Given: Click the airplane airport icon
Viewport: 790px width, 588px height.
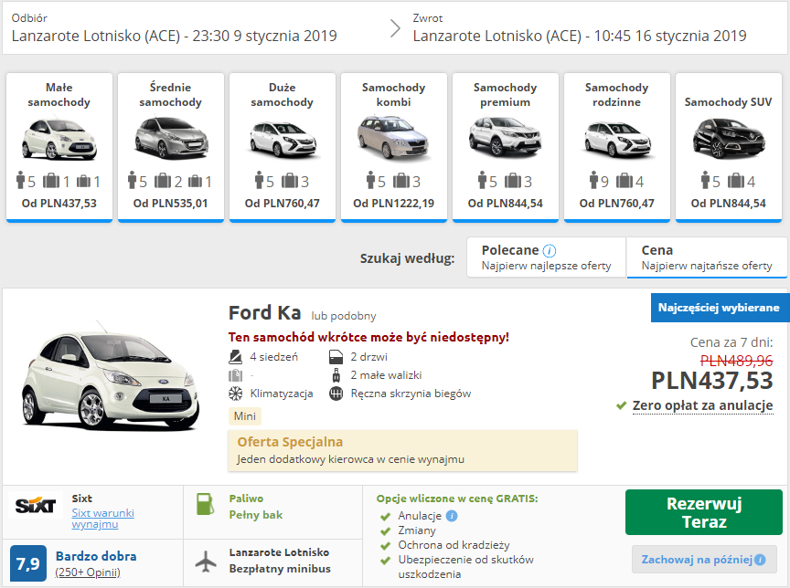Looking at the screenshot, I should [206, 561].
